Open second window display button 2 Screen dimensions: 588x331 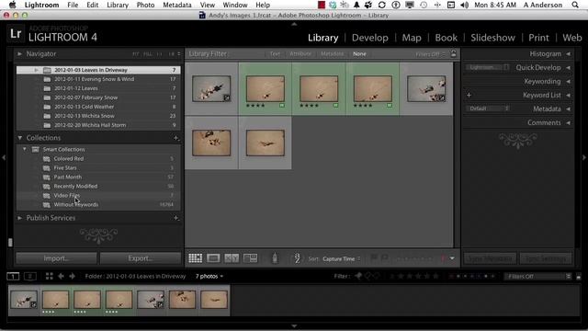[x=30, y=277]
